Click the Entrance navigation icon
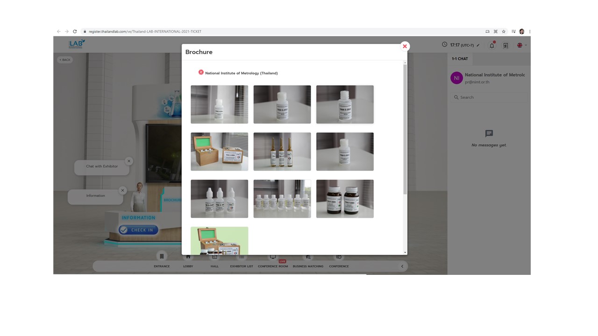This screenshot has height=336, width=598. (162, 257)
